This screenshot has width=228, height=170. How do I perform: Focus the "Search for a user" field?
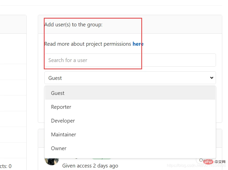click(x=130, y=60)
